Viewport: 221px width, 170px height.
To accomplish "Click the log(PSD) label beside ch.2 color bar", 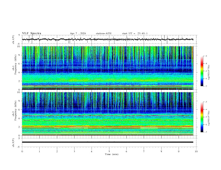I will coord(209,118).
